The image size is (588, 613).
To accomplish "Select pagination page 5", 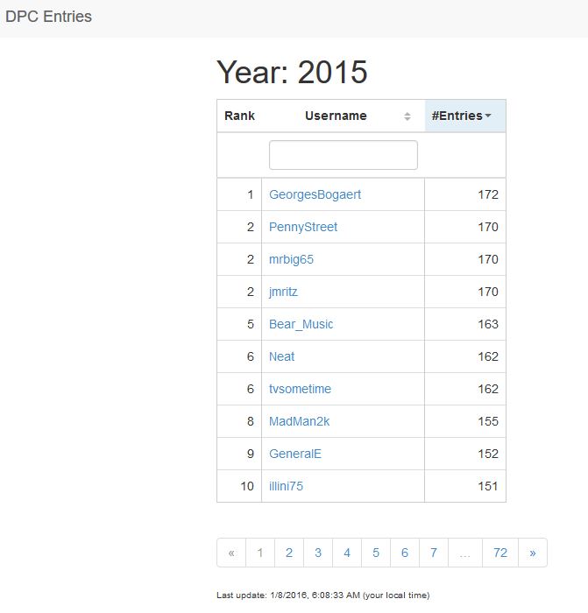I will [x=376, y=553].
